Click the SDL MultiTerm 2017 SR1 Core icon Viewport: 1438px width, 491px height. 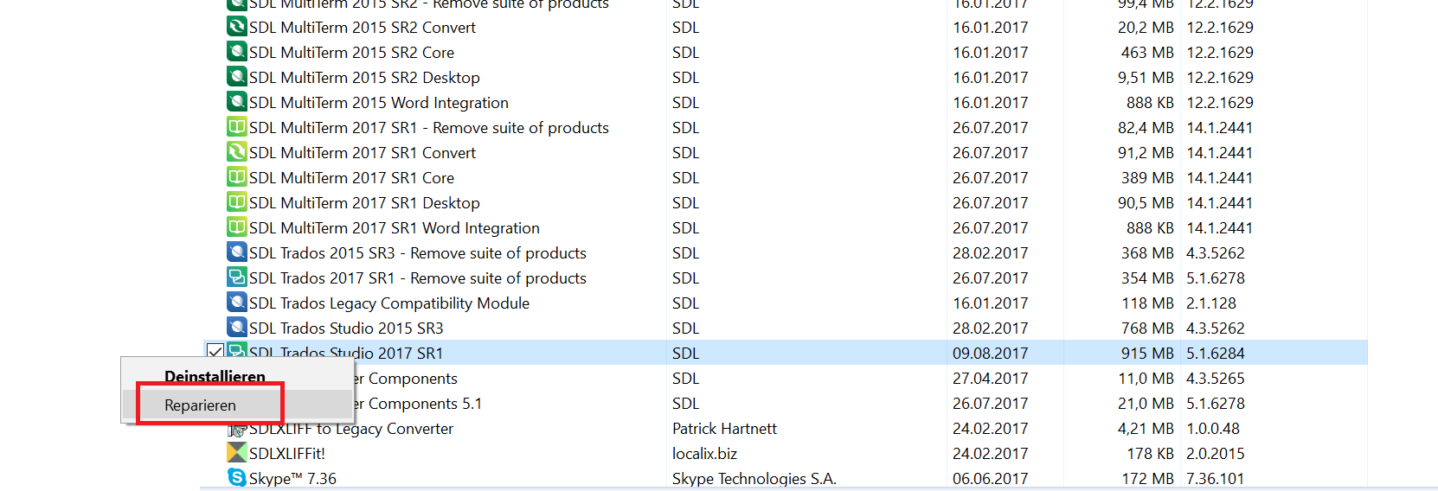236,177
